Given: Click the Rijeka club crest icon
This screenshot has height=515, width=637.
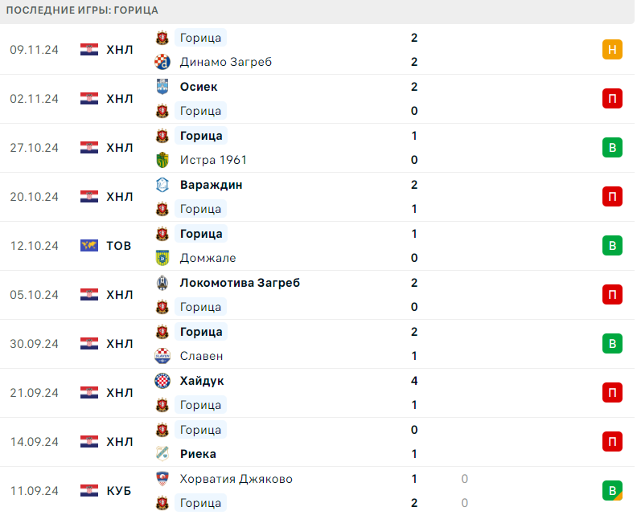Looking at the screenshot, I should point(162,454).
